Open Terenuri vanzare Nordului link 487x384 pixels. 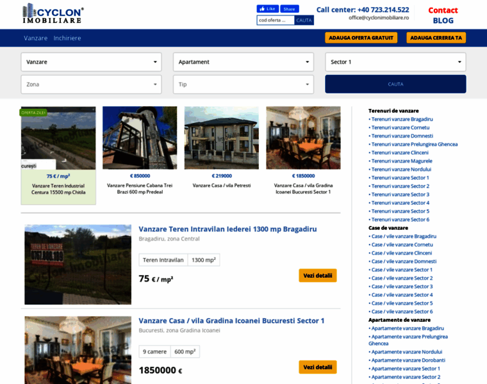point(400,170)
